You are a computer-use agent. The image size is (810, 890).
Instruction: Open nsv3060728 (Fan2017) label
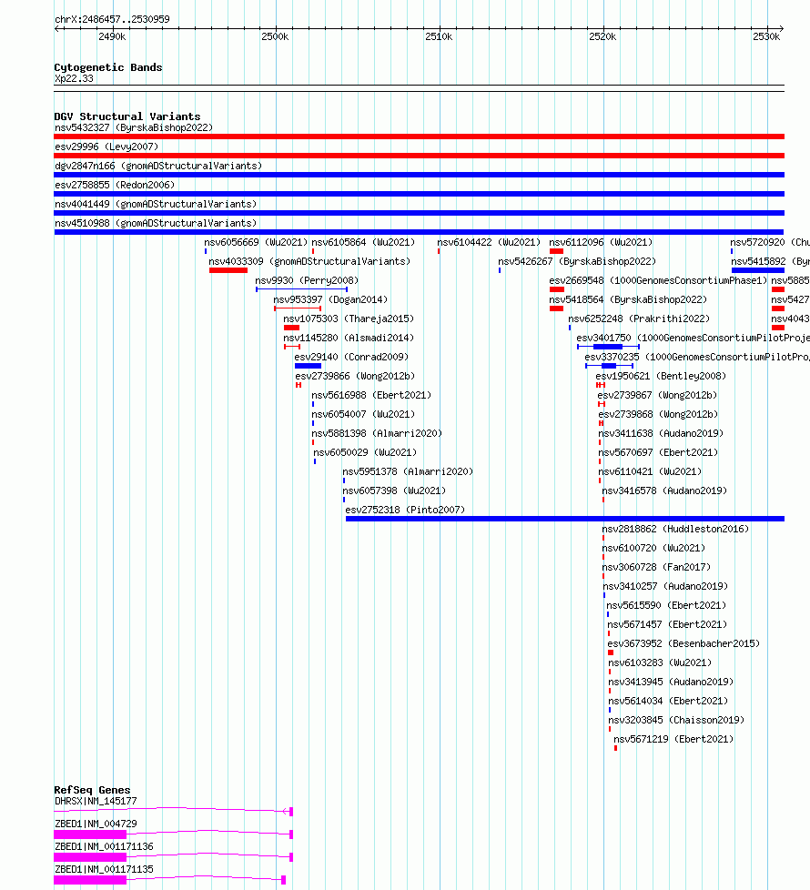click(x=656, y=567)
